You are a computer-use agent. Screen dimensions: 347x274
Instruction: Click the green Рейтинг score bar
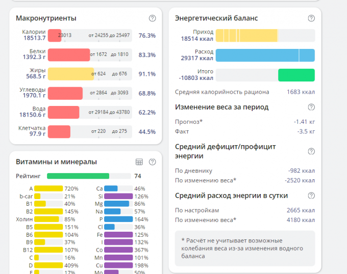tap(78, 176)
